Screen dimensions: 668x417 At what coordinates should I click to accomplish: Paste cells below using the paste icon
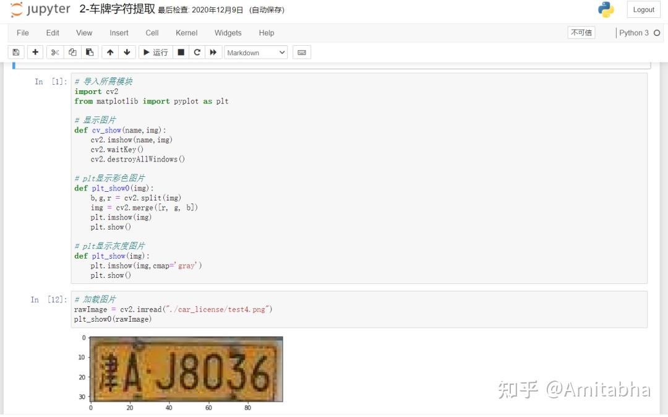coord(89,53)
